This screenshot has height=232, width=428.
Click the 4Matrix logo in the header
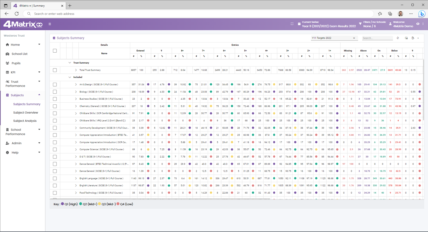coord(23,24)
